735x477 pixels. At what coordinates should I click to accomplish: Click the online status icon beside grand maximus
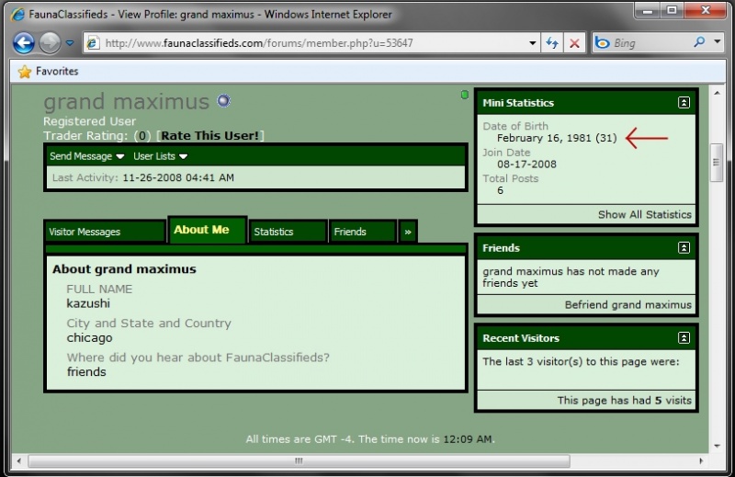click(223, 100)
